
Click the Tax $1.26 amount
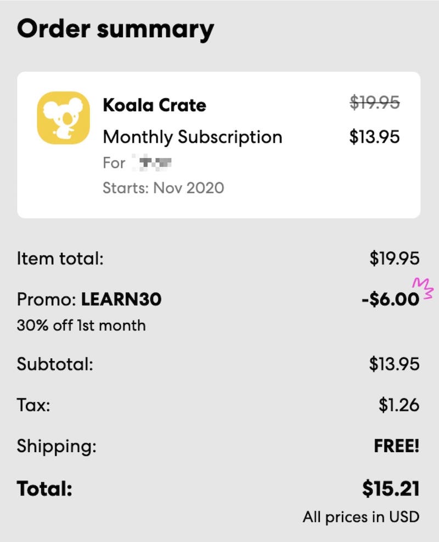click(x=399, y=405)
